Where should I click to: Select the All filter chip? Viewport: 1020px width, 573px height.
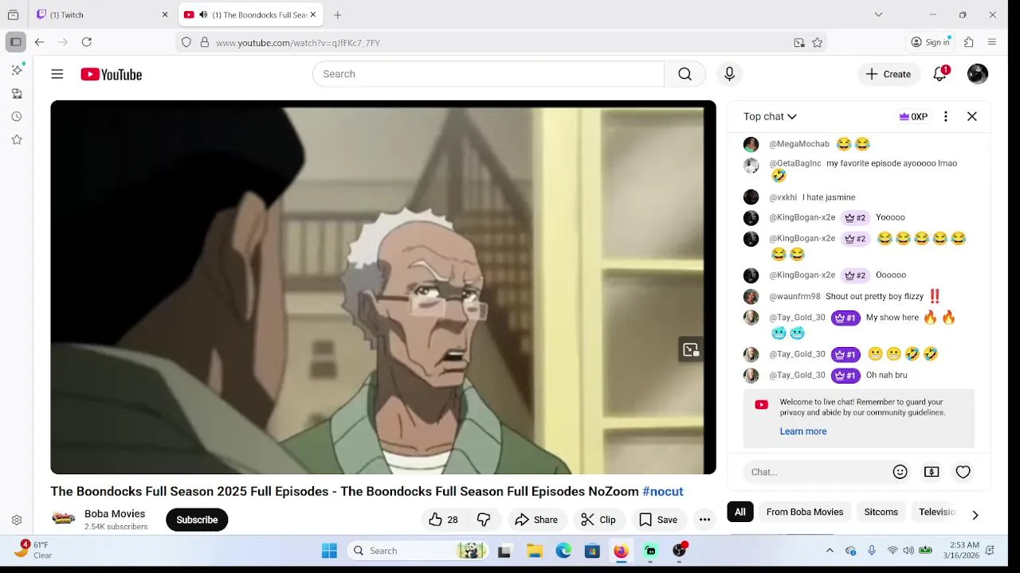tap(740, 512)
